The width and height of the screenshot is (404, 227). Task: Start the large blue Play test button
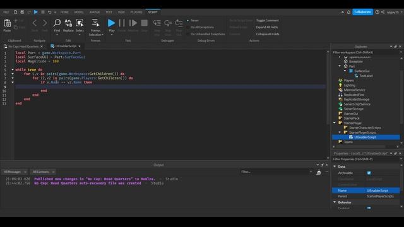pos(111,23)
